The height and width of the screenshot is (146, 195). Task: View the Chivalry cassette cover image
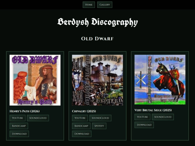click(97, 80)
